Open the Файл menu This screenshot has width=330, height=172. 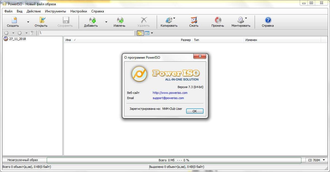coord(8,11)
